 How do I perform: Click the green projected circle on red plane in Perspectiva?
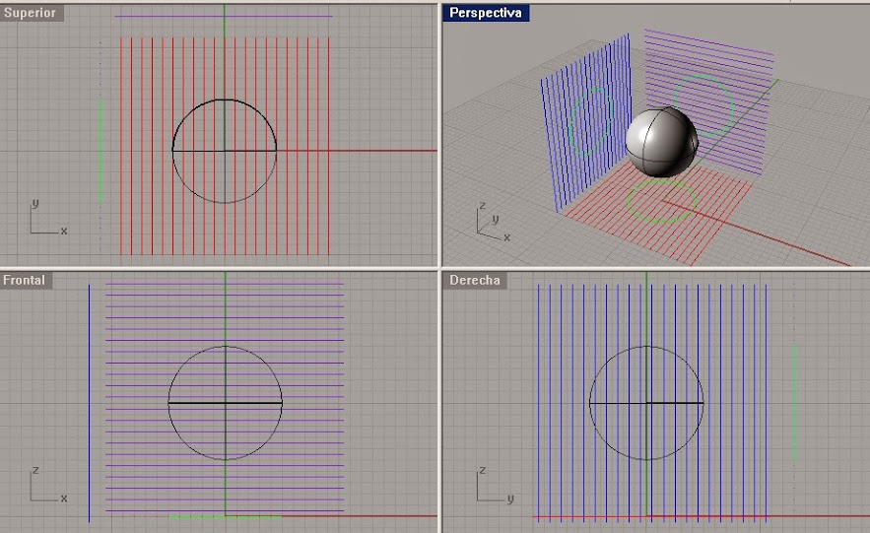coord(662,201)
